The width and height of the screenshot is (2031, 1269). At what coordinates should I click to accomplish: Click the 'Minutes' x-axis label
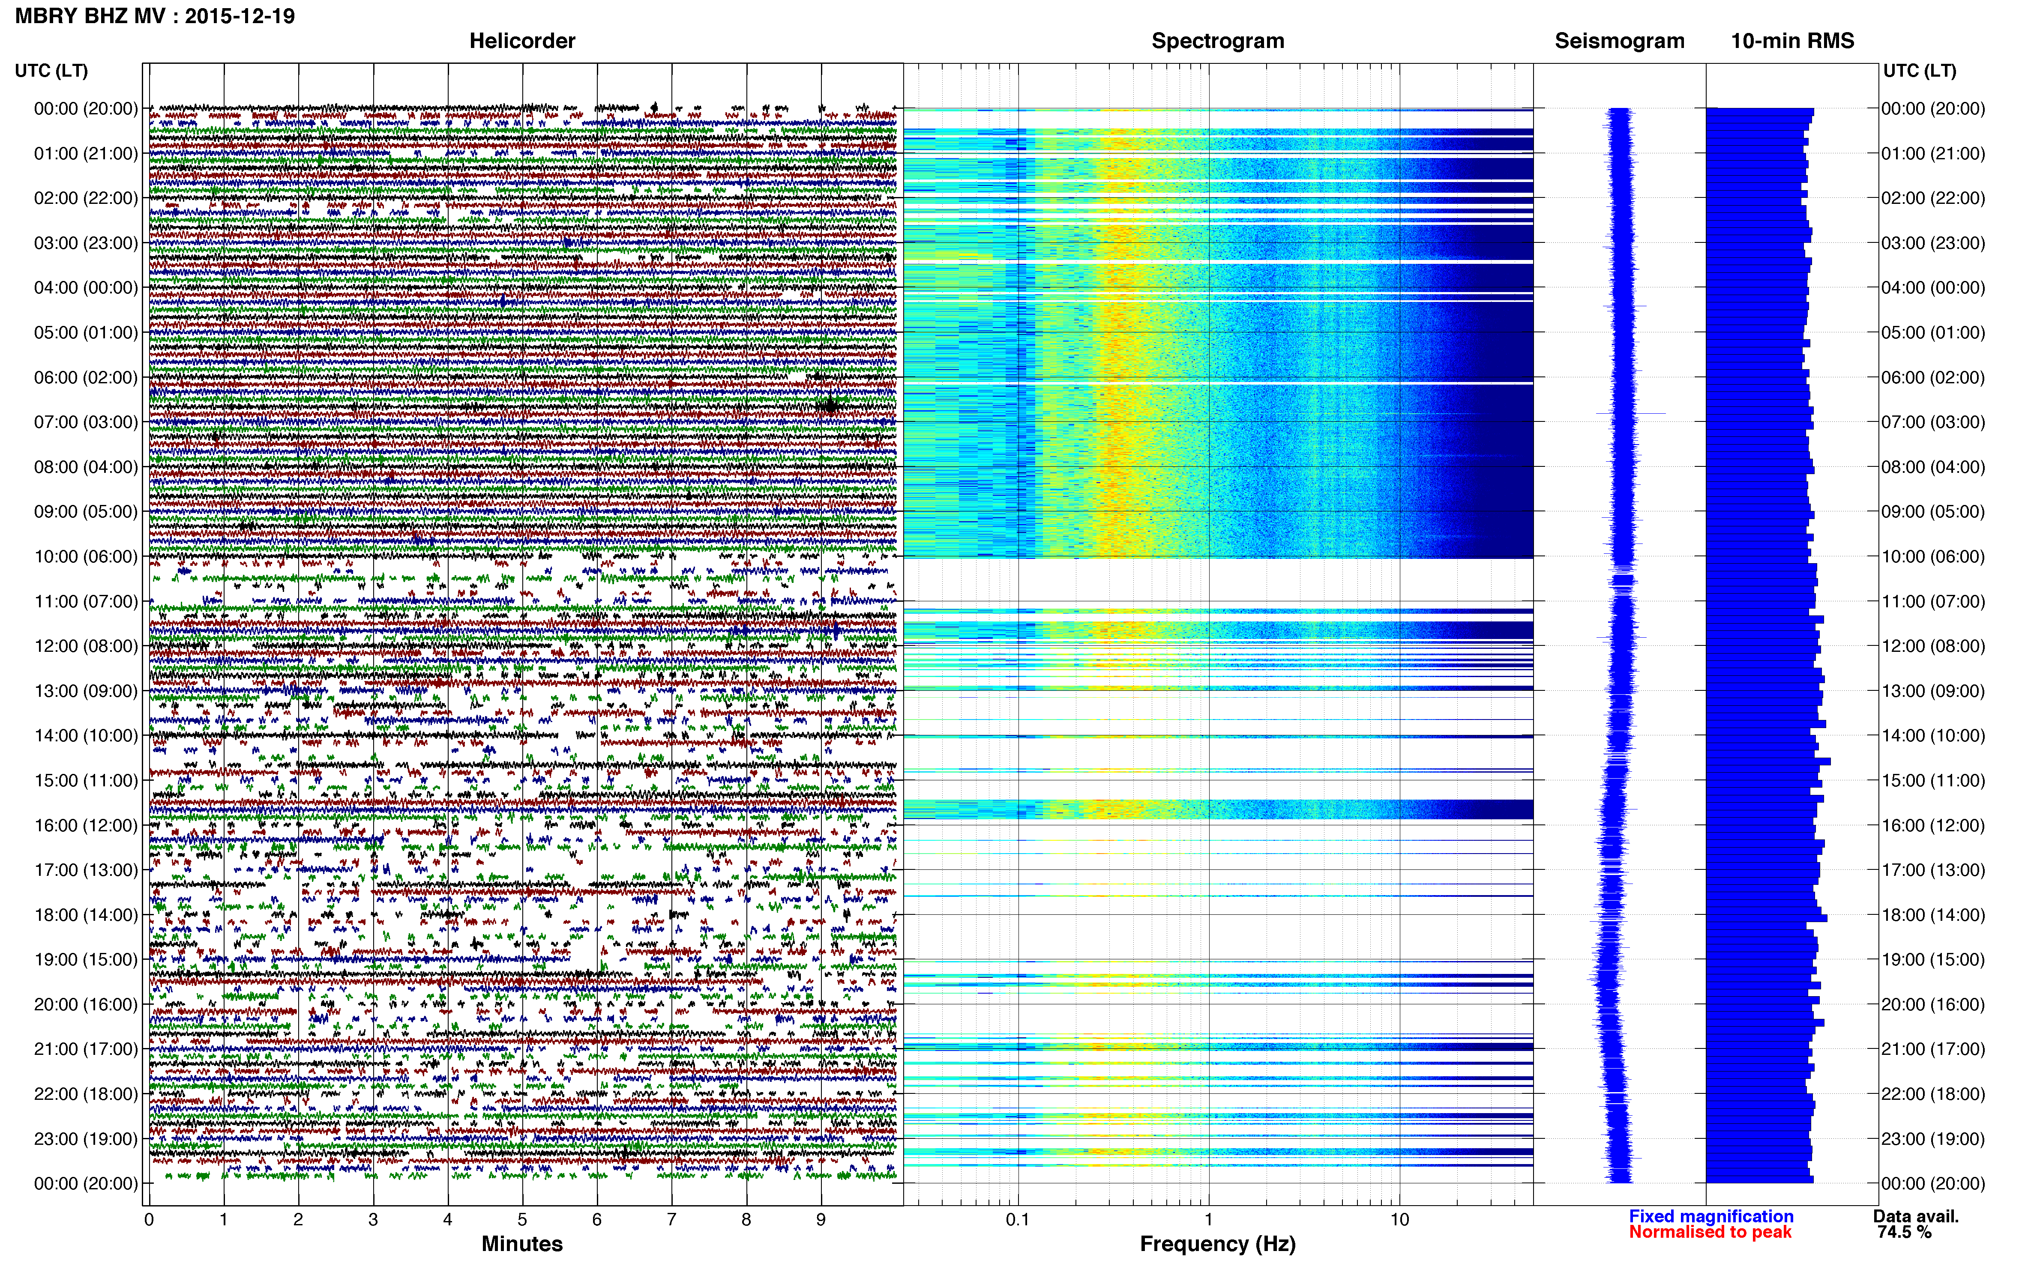(522, 1244)
